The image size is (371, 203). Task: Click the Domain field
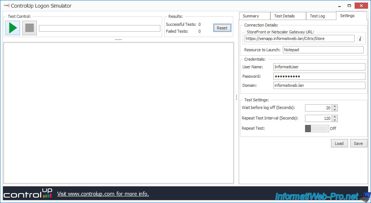coord(319,85)
